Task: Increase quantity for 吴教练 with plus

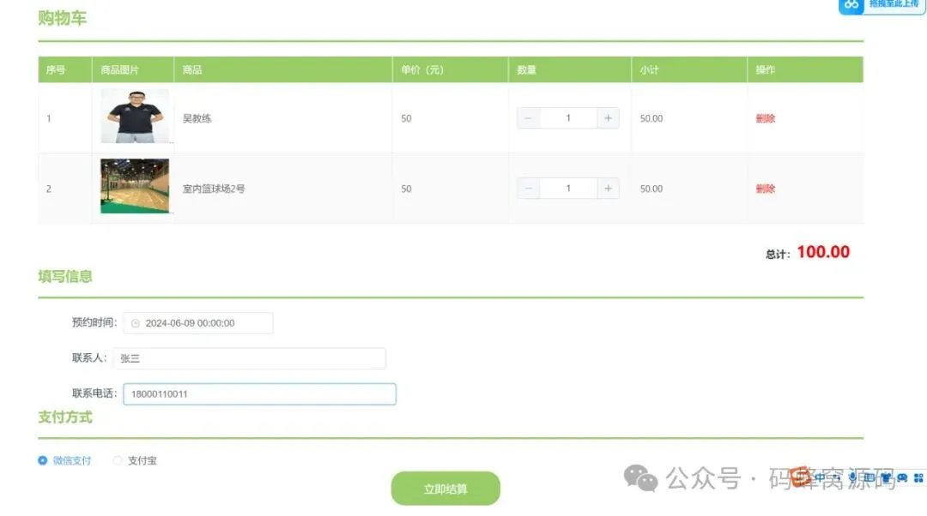Action: (608, 118)
